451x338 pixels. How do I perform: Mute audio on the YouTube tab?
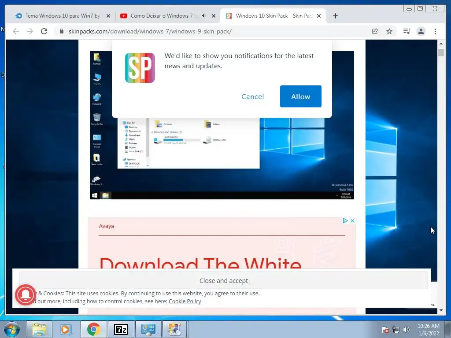pyautogui.click(x=204, y=15)
